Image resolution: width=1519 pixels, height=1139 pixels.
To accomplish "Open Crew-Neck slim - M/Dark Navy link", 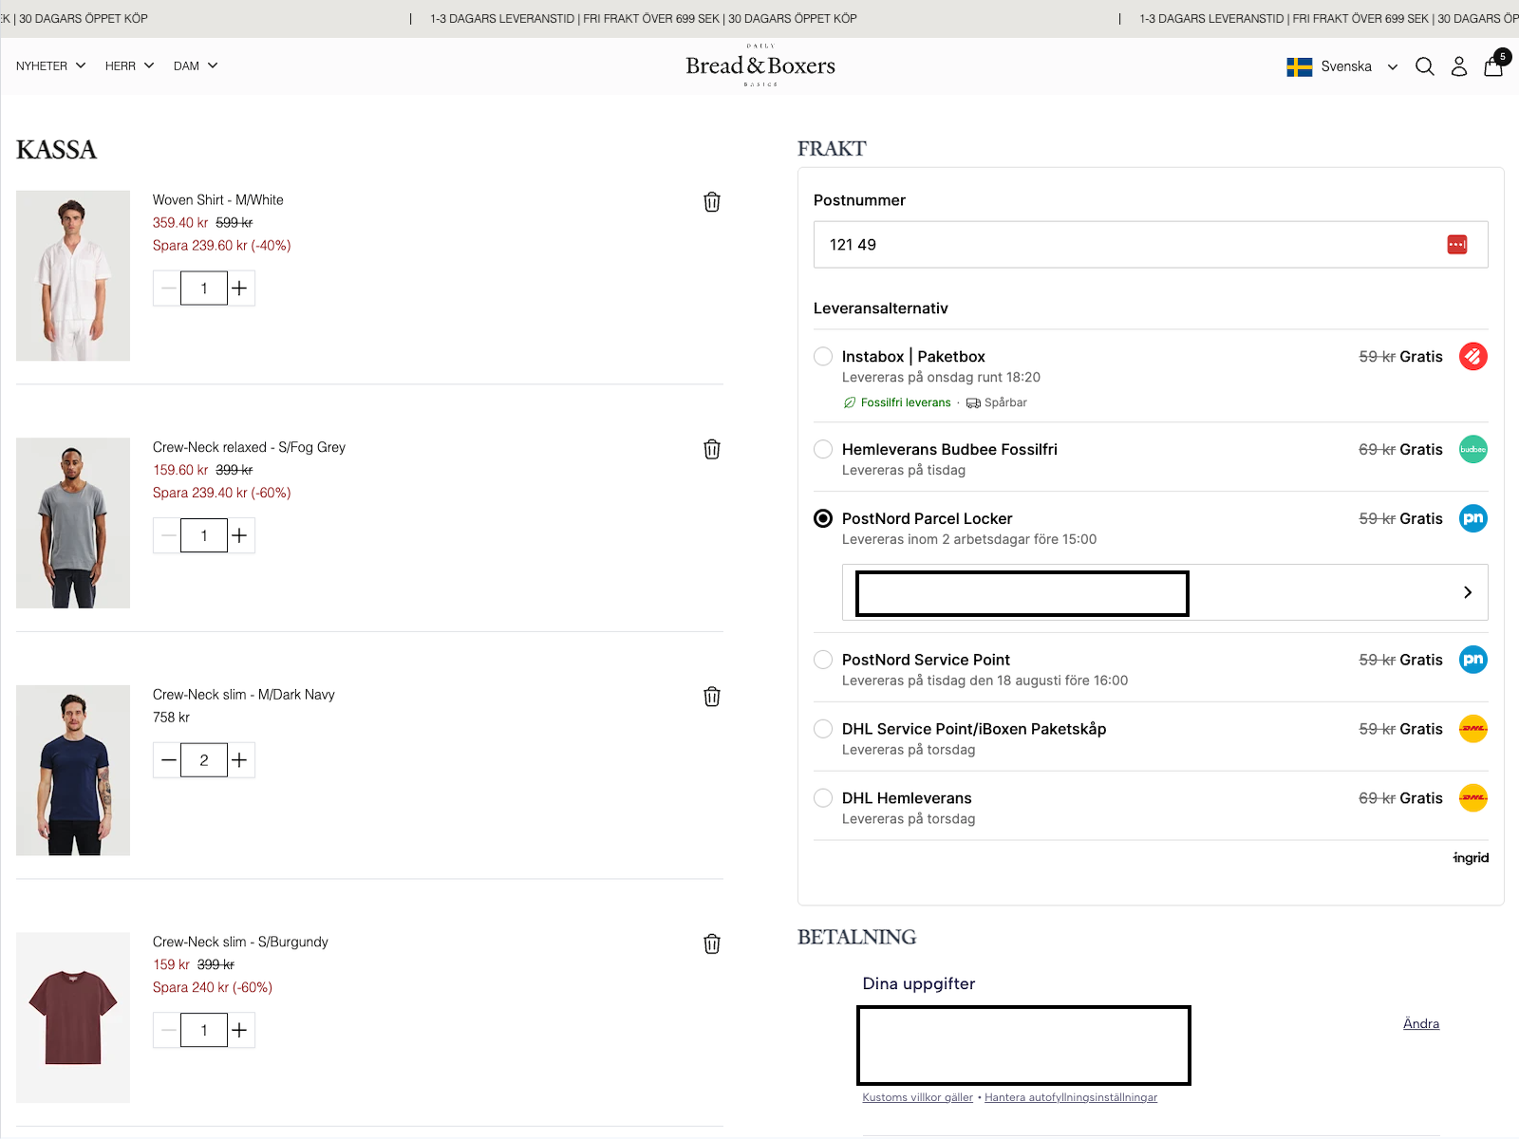I will [244, 695].
